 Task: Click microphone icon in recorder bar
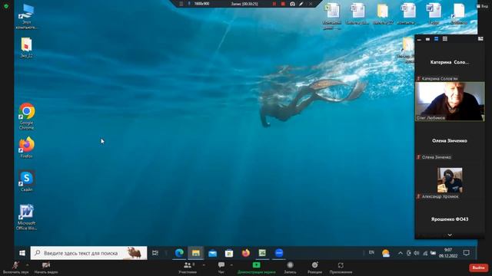[189, 4]
